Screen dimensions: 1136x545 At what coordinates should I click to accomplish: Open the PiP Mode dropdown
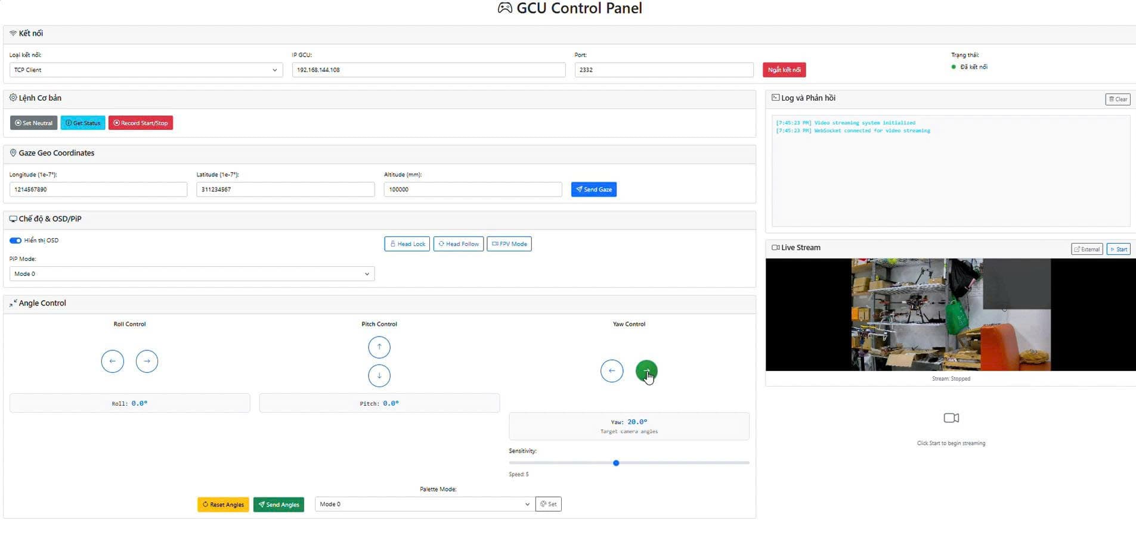click(x=191, y=273)
